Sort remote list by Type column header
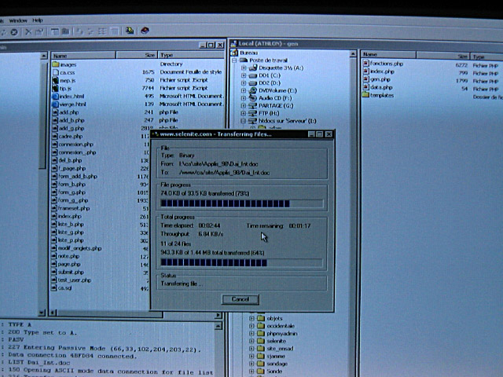503x377 pixels. (x=191, y=55)
